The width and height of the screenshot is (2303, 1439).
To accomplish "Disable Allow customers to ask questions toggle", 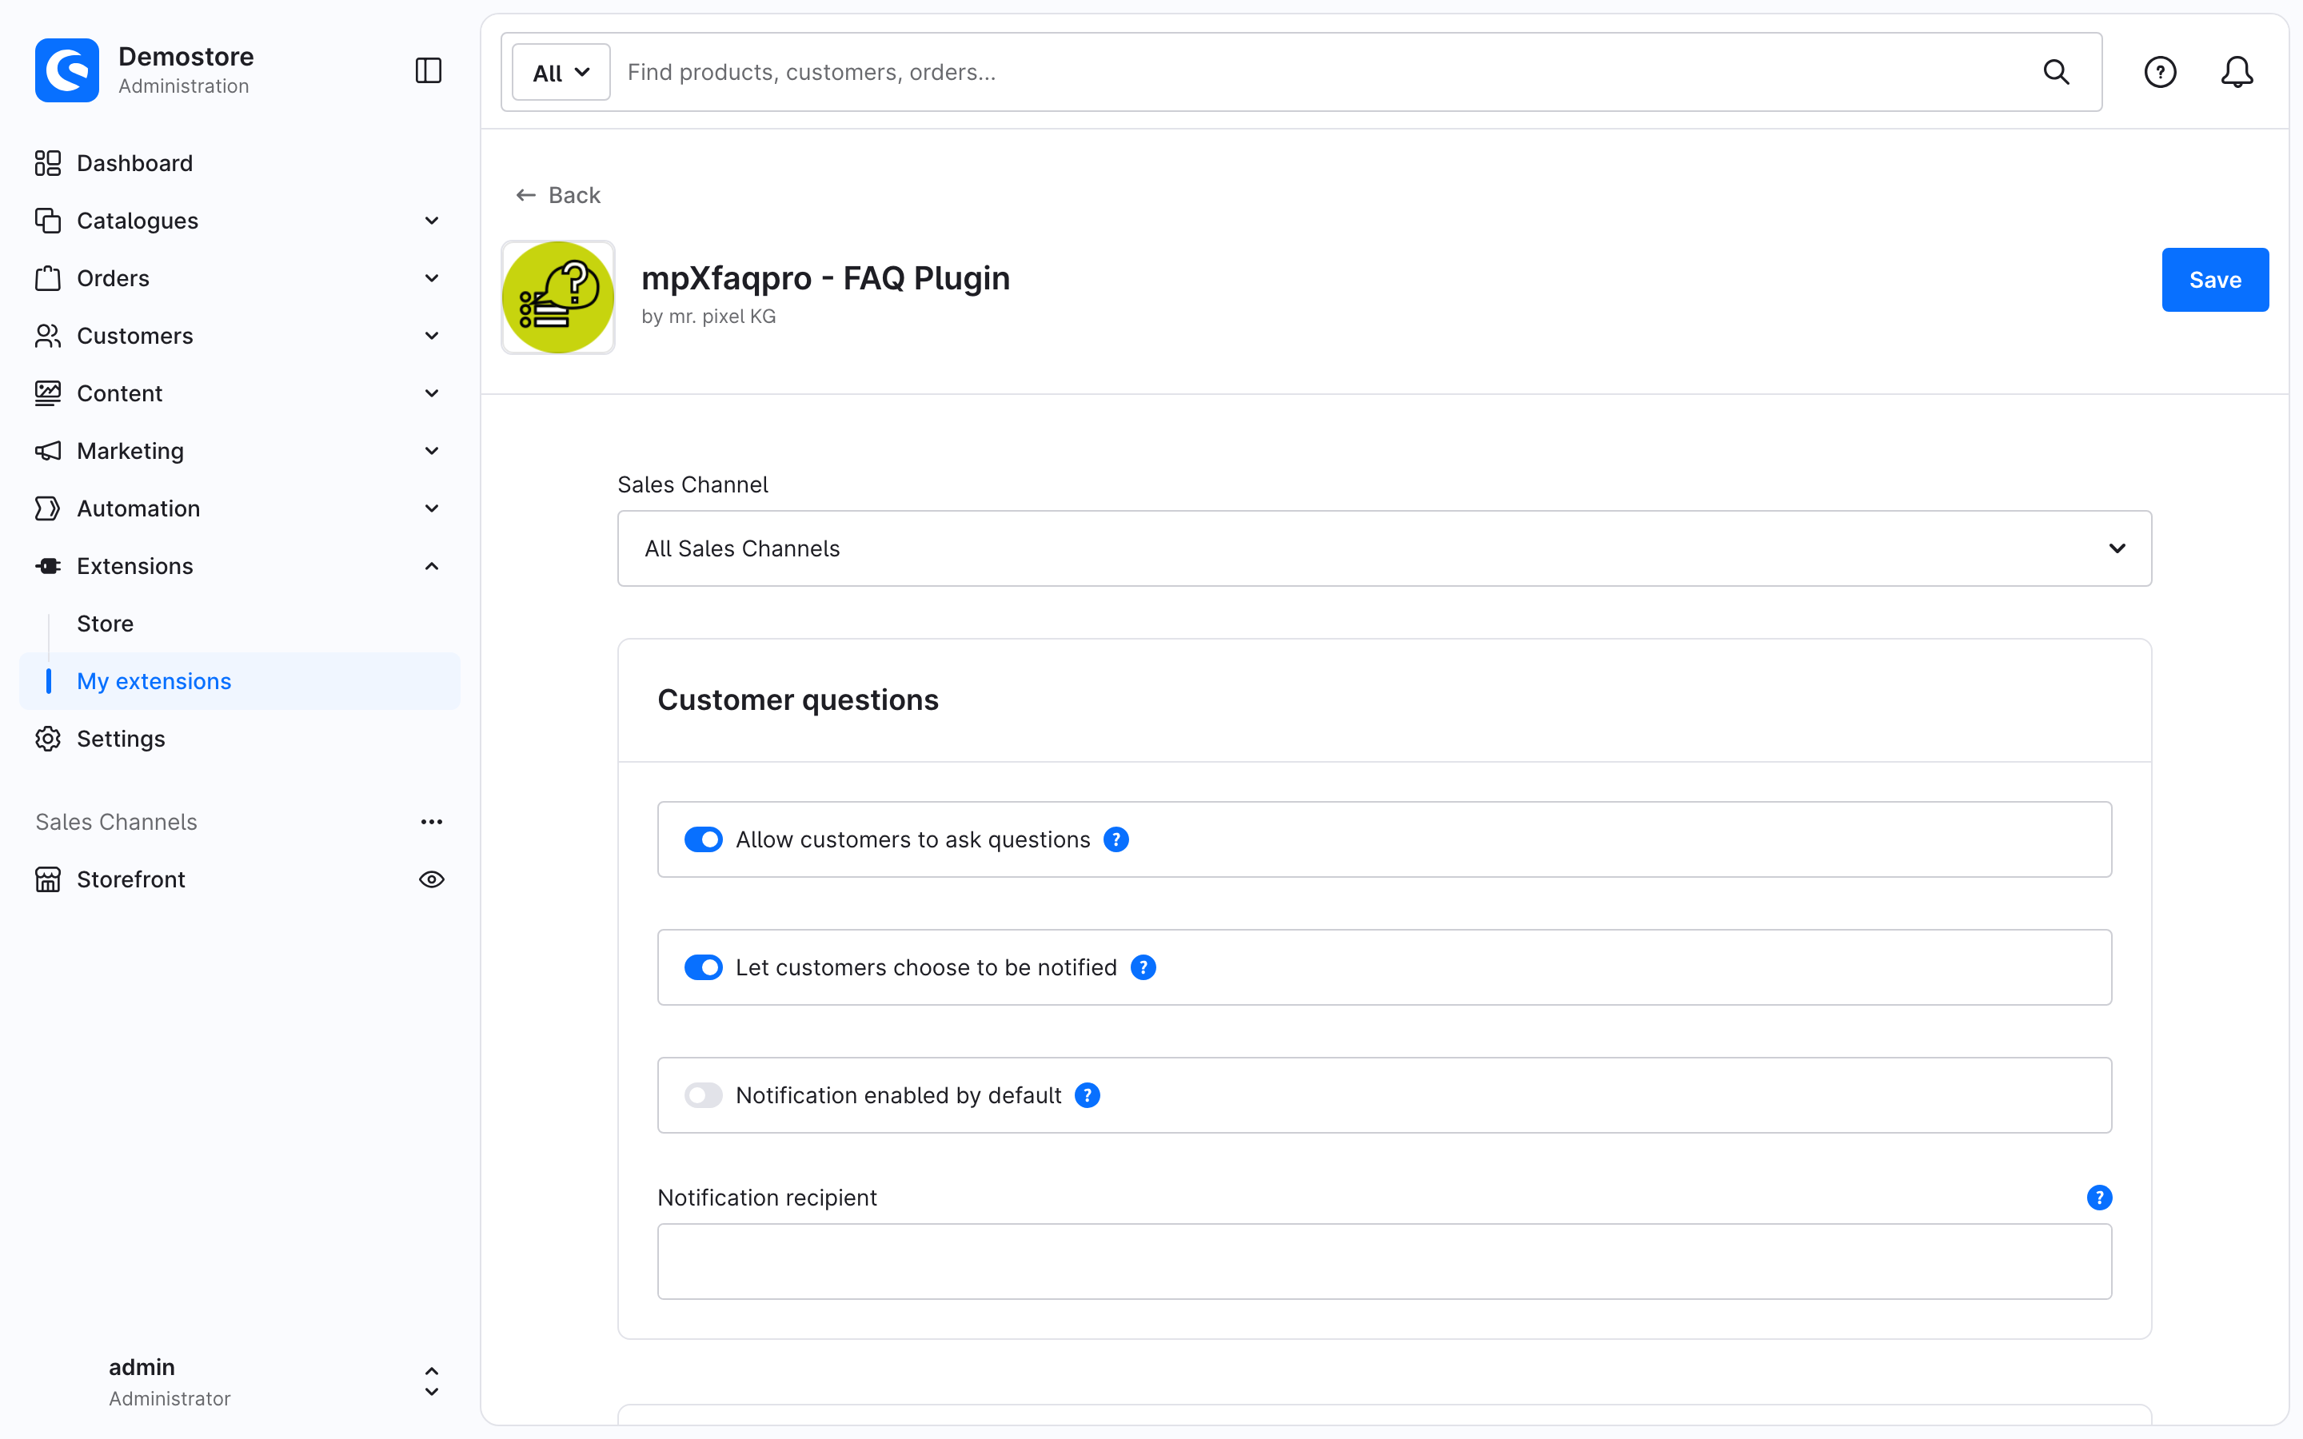I will [703, 839].
